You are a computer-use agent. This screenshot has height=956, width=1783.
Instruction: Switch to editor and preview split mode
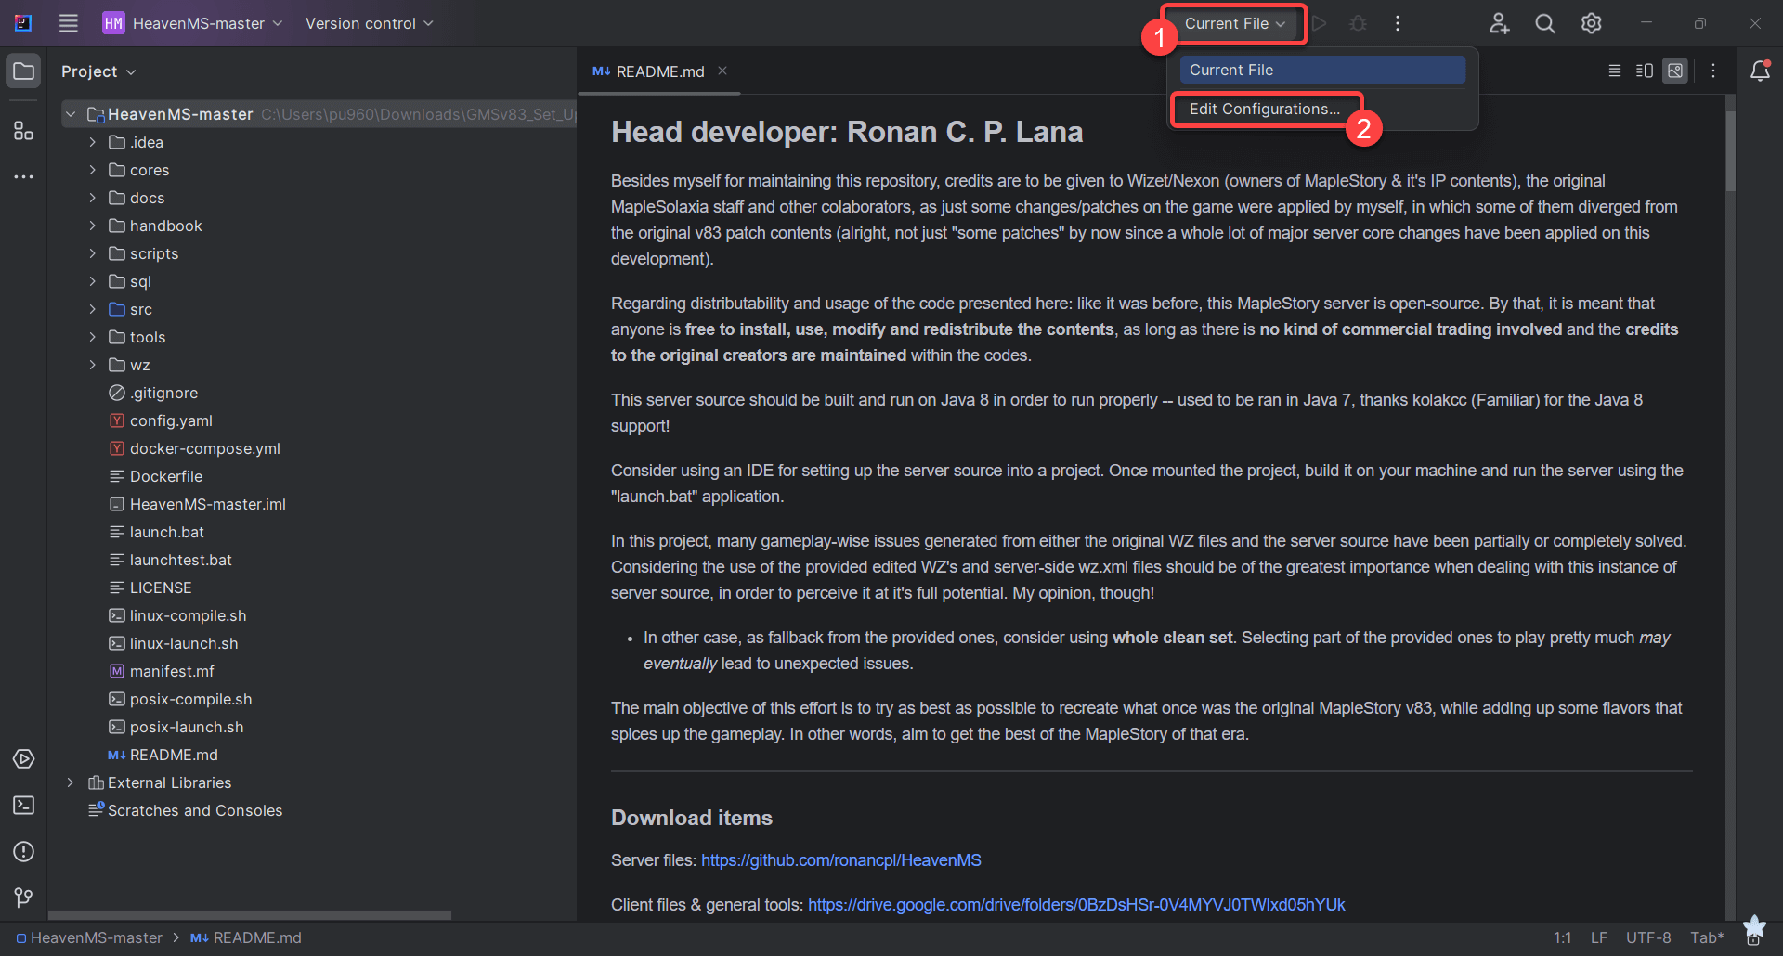point(1645,71)
